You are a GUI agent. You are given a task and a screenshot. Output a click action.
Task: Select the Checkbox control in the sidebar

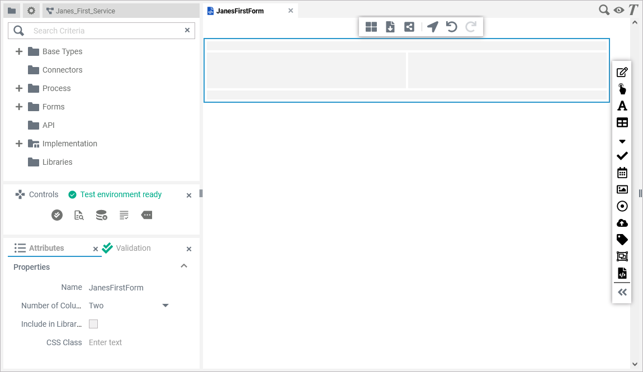click(x=622, y=156)
